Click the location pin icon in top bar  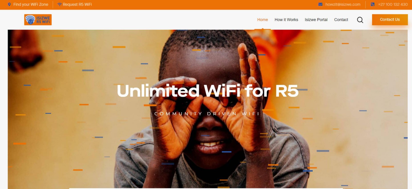click(x=9, y=4)
